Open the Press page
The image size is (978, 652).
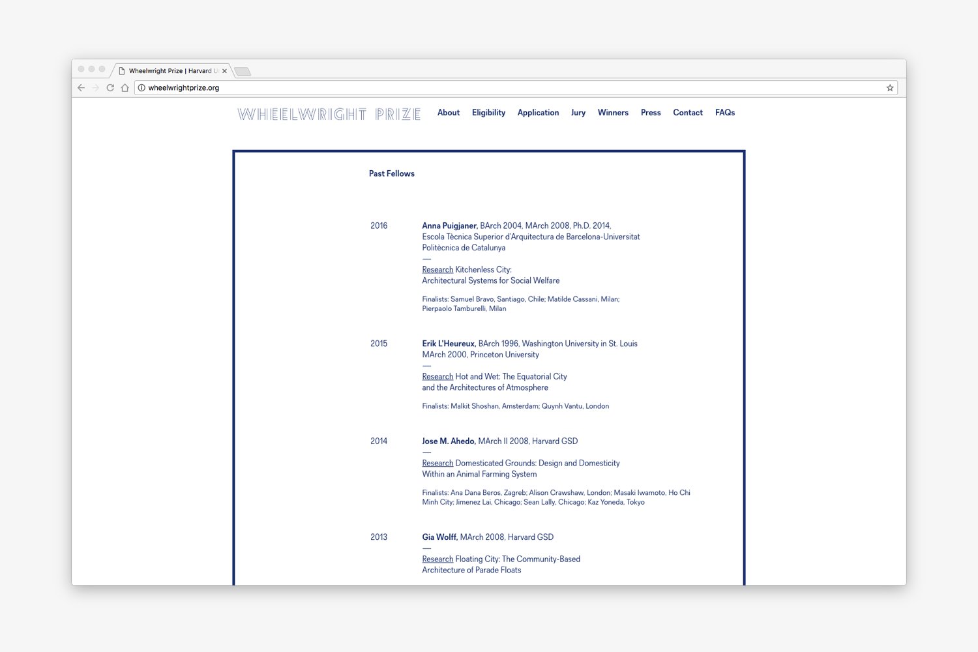tap(651, 113)
